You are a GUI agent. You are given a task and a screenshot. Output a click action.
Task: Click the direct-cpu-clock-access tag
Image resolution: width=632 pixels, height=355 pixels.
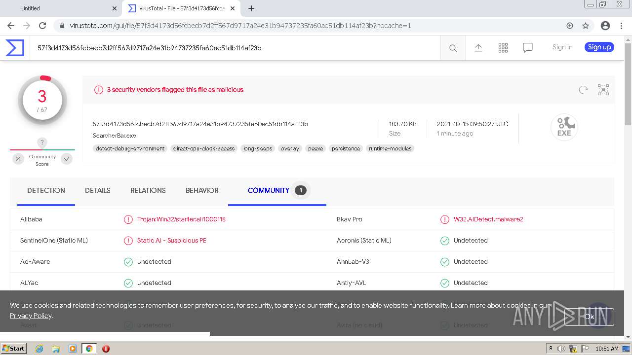pyautogui.click(x=204, y=148)
